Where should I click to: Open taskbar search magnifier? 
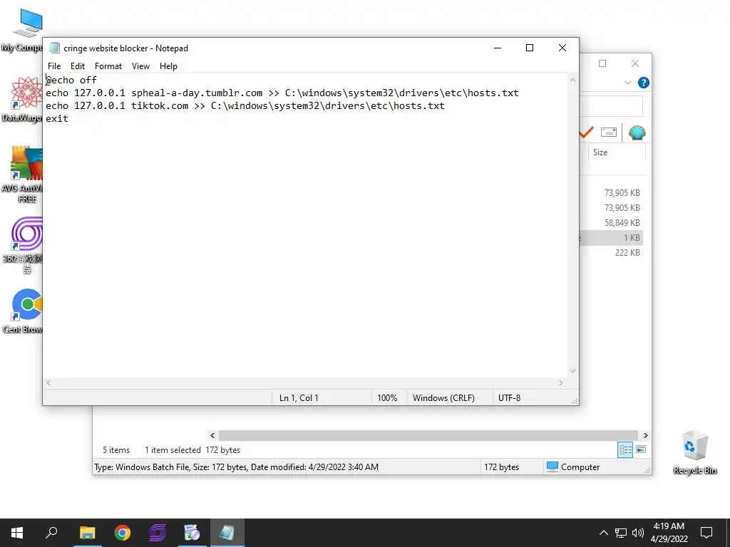click(51, 533)
